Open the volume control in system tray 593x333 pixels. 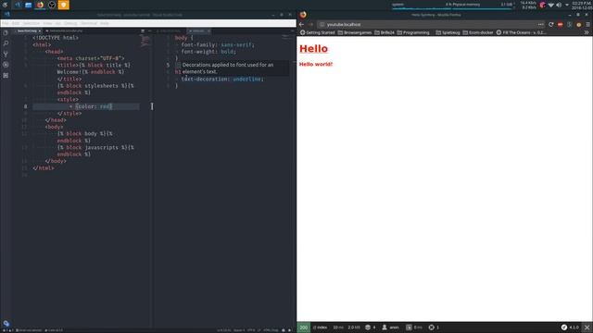559,5
